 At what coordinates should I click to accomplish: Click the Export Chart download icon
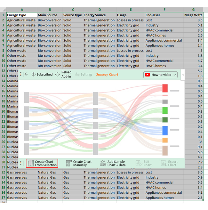click(x=164, y=163)
